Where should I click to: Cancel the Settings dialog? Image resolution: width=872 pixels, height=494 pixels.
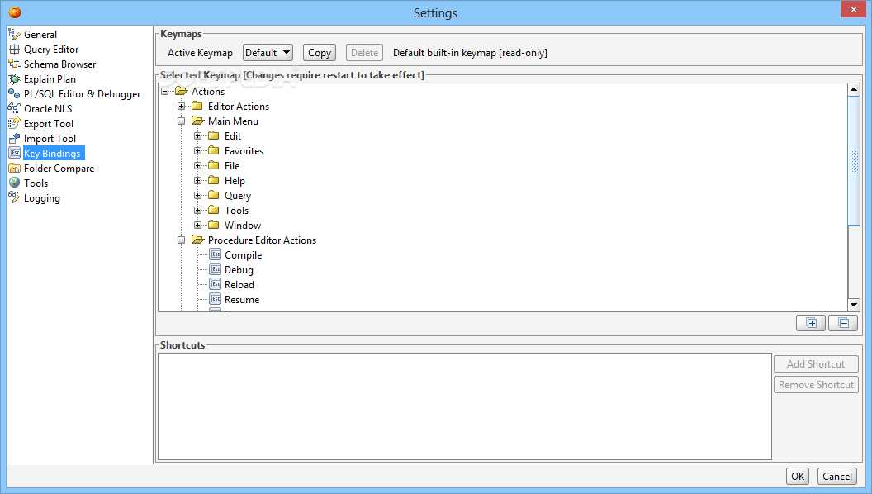[x=837, y=476]
